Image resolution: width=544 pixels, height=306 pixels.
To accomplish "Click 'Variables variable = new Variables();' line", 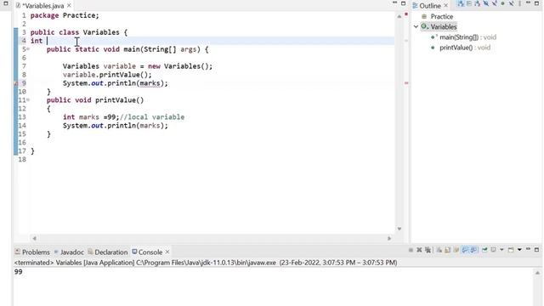I will (x=138, y=66).
